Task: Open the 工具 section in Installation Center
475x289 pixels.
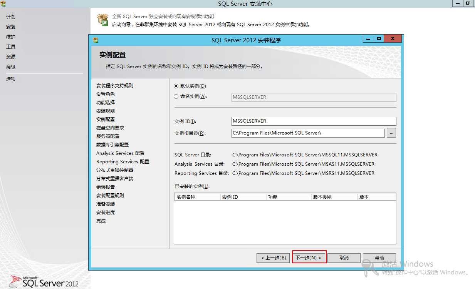Action: 11,47
